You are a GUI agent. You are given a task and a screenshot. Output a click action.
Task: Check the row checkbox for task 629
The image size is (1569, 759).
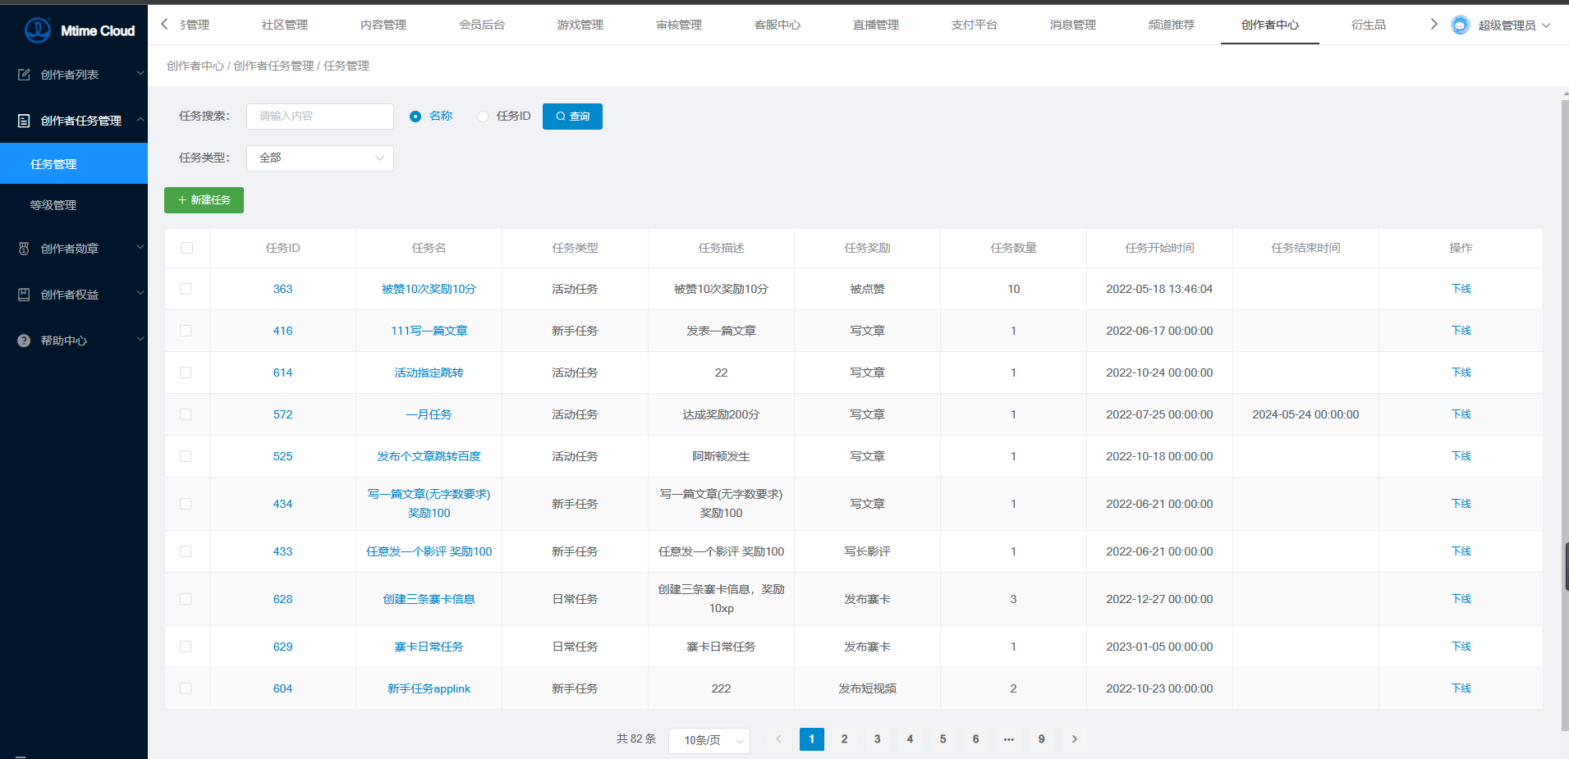click(x=186, y=647)
